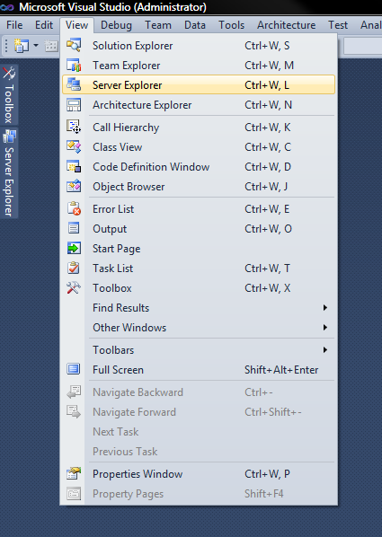Click the Class View icon
Screen dimensions: 382x537
tap(74, 147)
